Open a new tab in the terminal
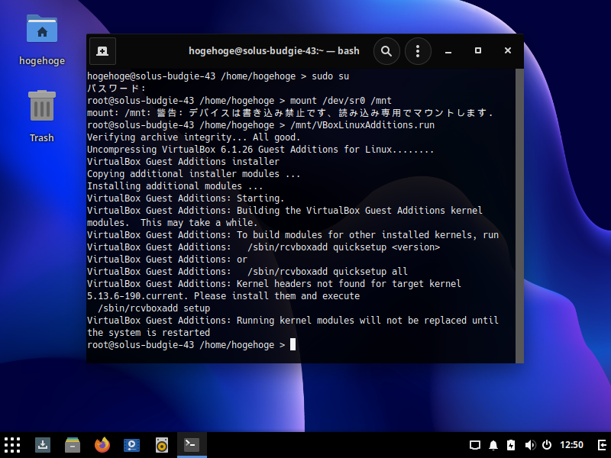 (102, 51)
